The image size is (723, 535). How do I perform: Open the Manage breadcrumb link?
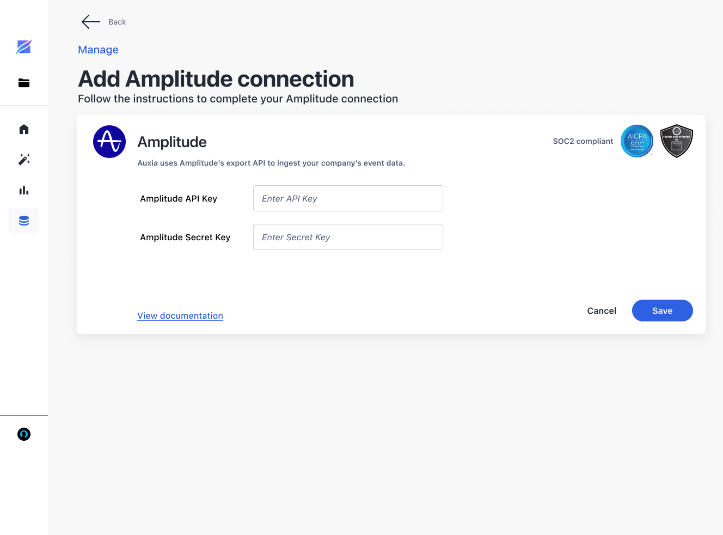[98, 50]
